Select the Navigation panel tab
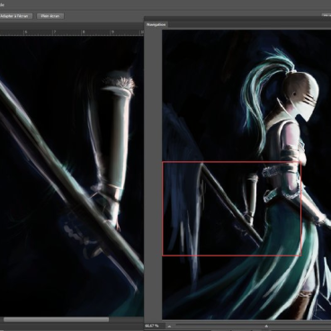The height and width of the screenshot is (331, 331). coord(157,24)
